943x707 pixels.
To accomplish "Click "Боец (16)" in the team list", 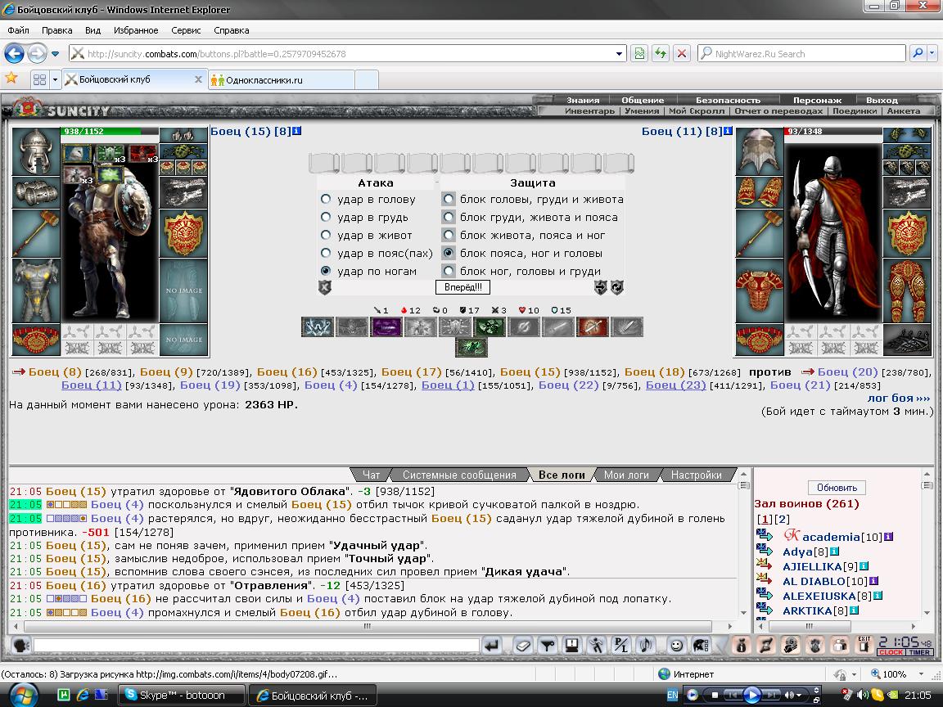I will 287,372.
